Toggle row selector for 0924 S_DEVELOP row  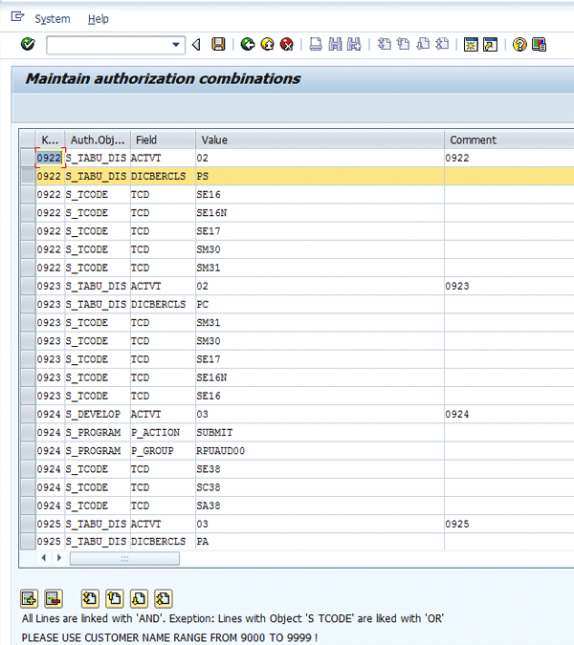point(27,414)
